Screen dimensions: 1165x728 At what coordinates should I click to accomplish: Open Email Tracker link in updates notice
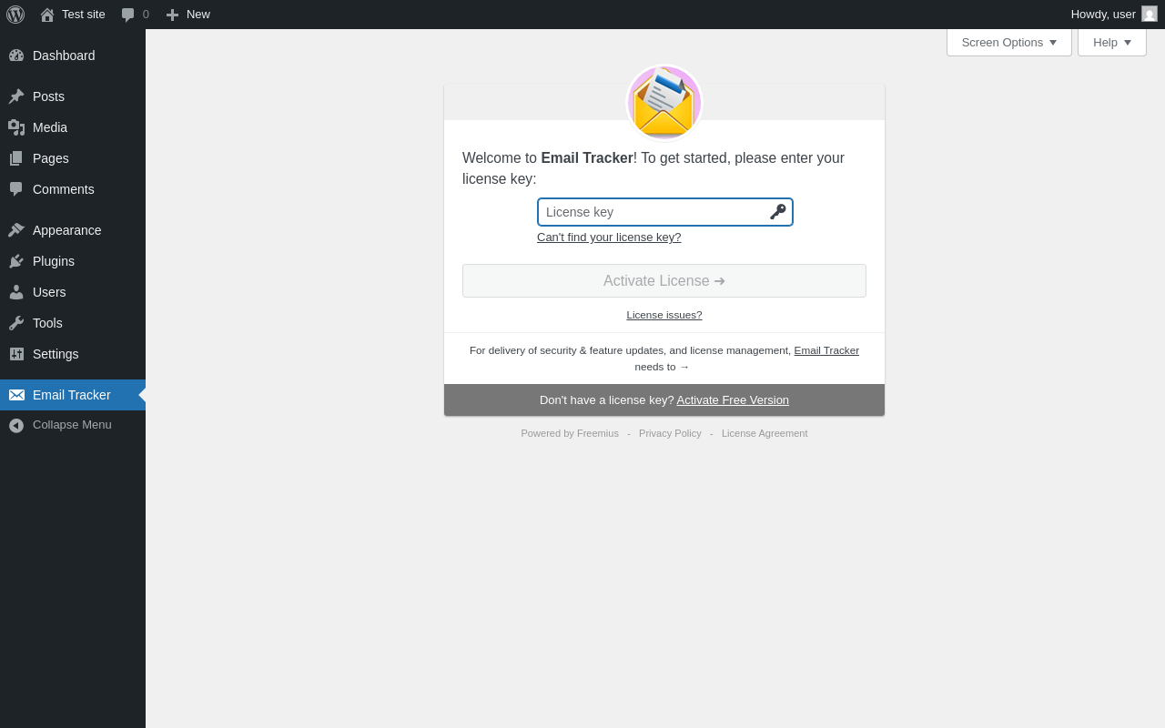pyautogui.click(x=826, y=350)
